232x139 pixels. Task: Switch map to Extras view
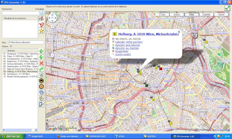tap(177, 14)
